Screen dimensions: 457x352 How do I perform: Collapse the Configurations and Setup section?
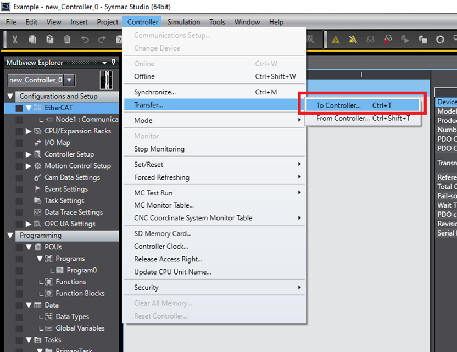click(11, 97)
